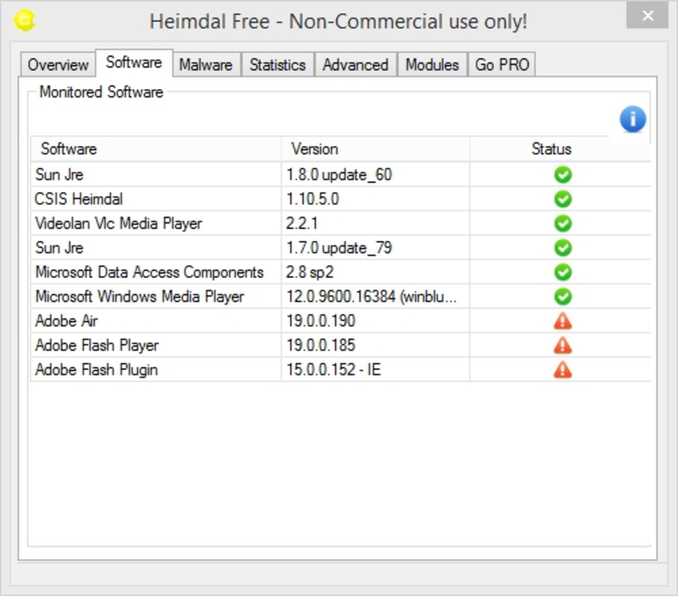Open the Malware tab

click(206, 65)
